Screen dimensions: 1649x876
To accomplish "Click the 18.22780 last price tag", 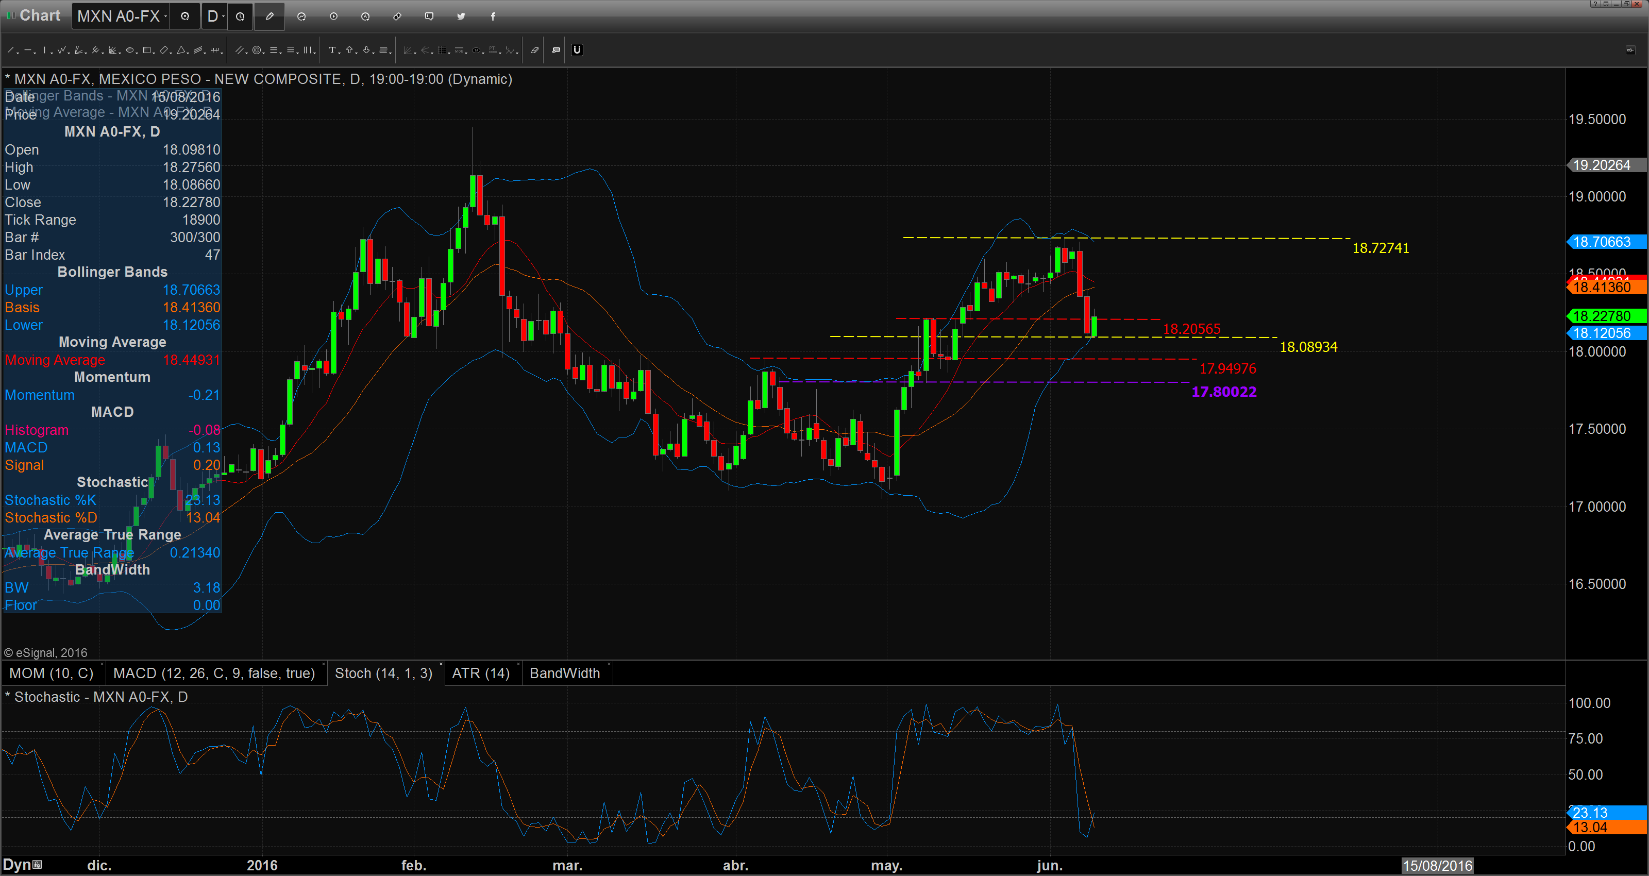I will click(x=1606, y=316).
